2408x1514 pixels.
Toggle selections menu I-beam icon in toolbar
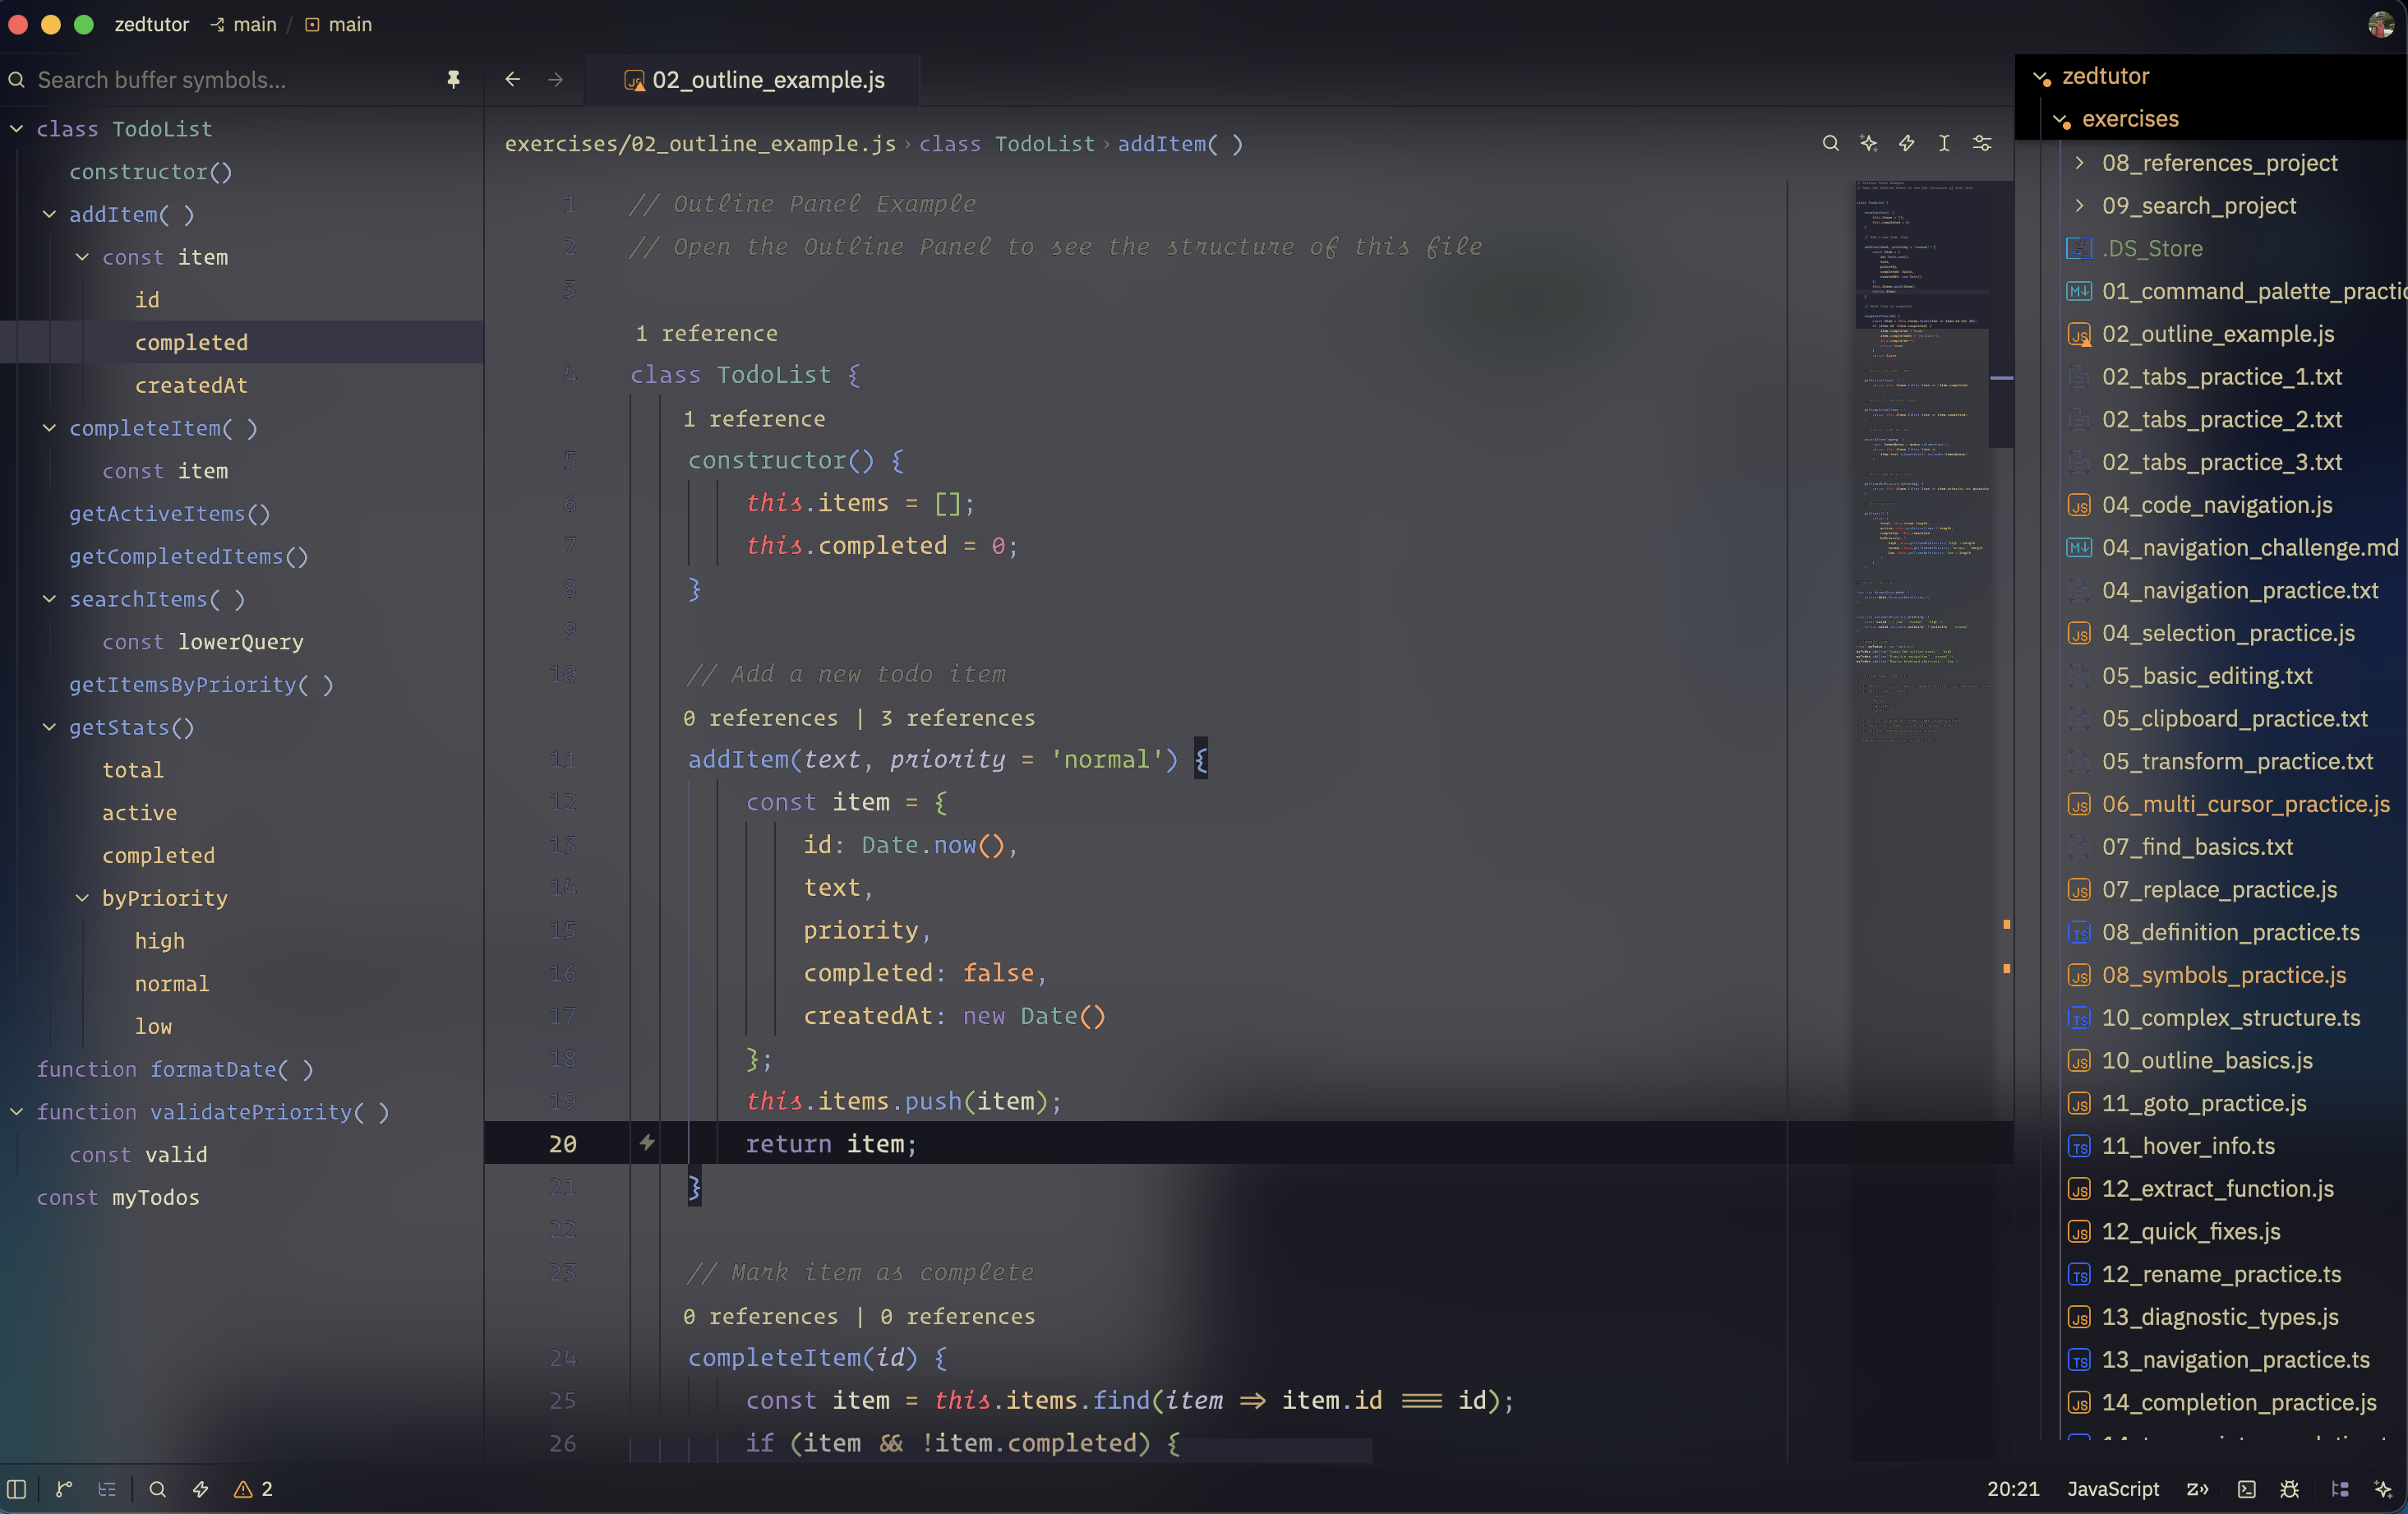1944,143
